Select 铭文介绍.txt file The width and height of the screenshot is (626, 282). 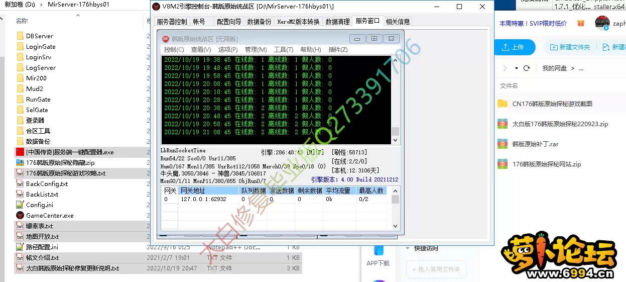(x=42, y=258)
